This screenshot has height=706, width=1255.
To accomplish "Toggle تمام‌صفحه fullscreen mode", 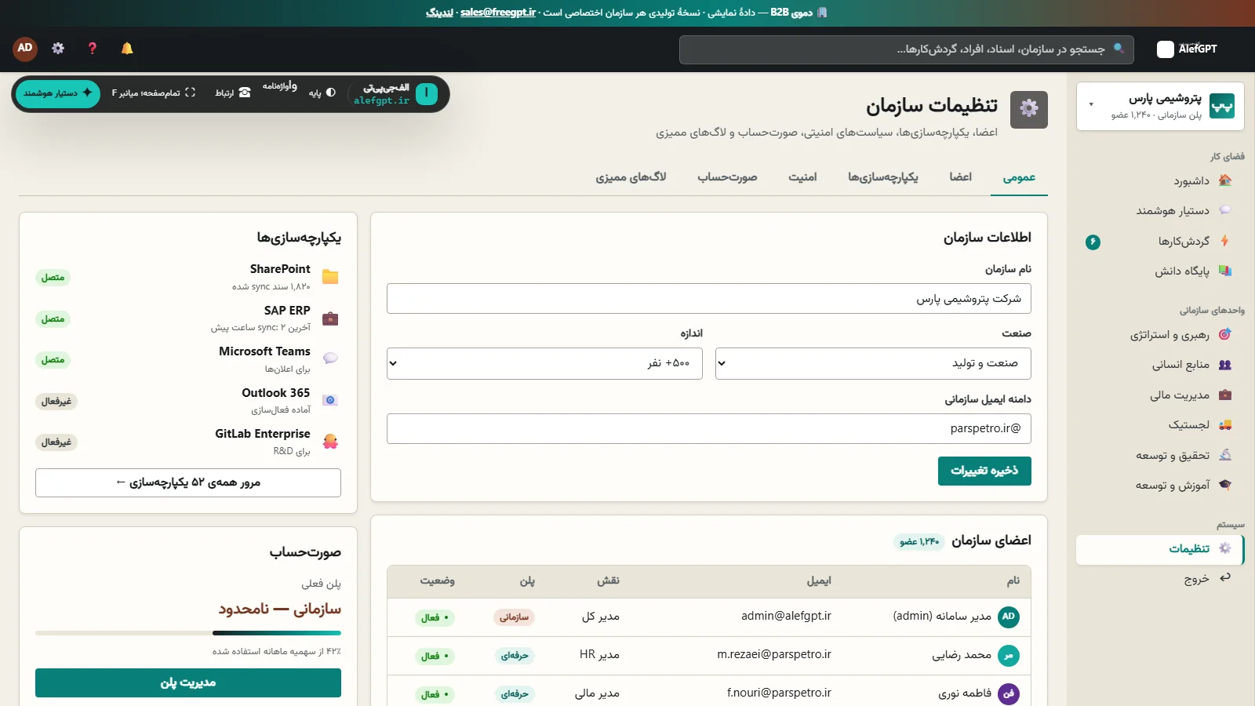I will 154,93.
